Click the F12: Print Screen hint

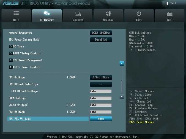142,122
